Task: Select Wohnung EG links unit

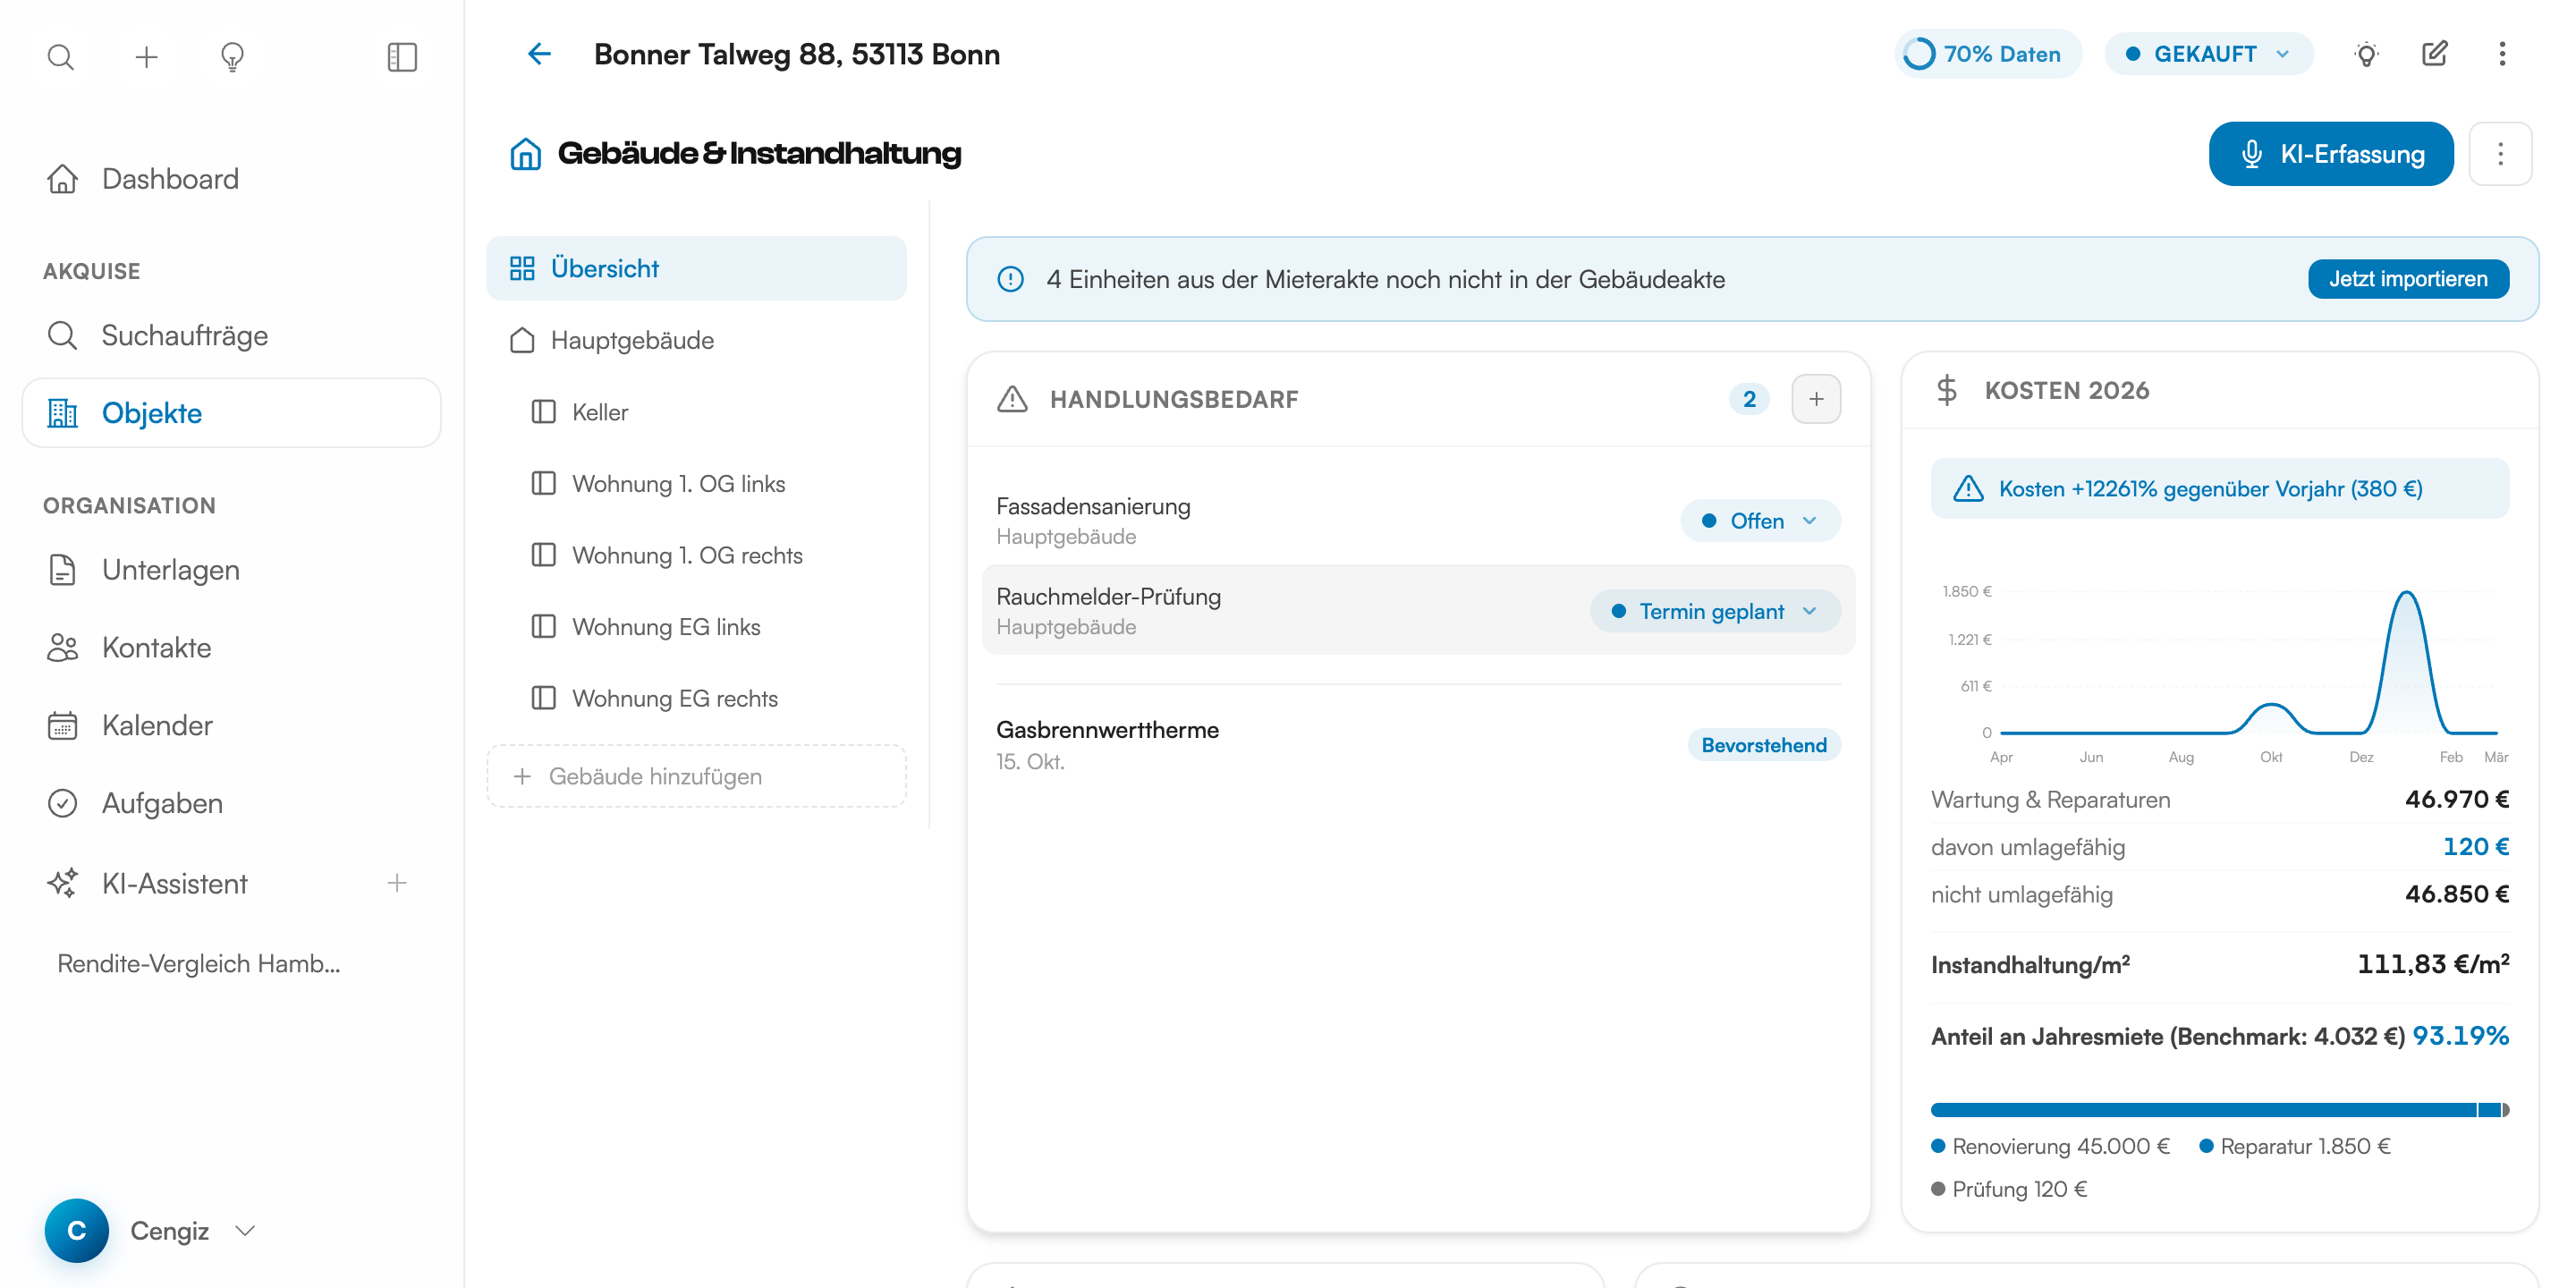Action: (x=665, y=627)
